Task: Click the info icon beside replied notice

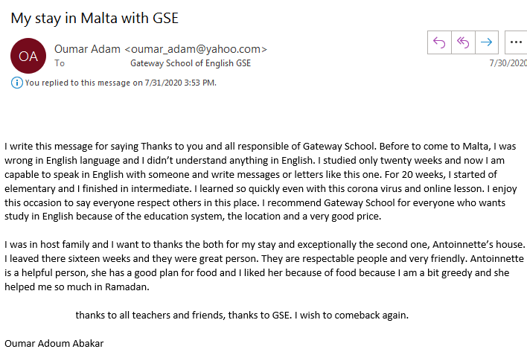Action: click(x=17, y=83)
